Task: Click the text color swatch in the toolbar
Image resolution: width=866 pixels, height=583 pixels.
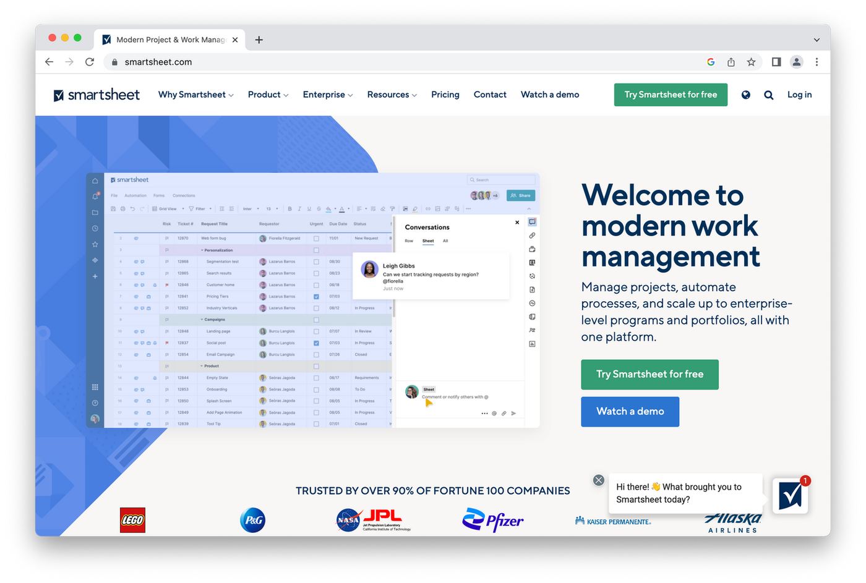Action: click(x=342, y=209)
